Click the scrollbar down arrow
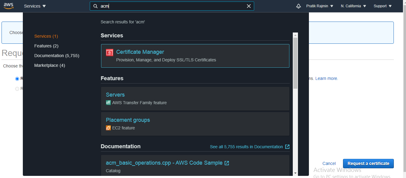 click(295, 173)
